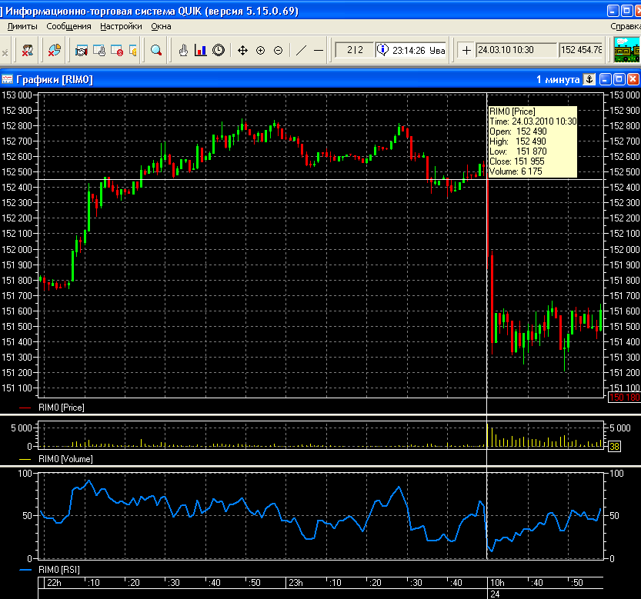Screen dimensions: 641x599
Task: Zoom in with the circled plus icon
Action: 260,51
